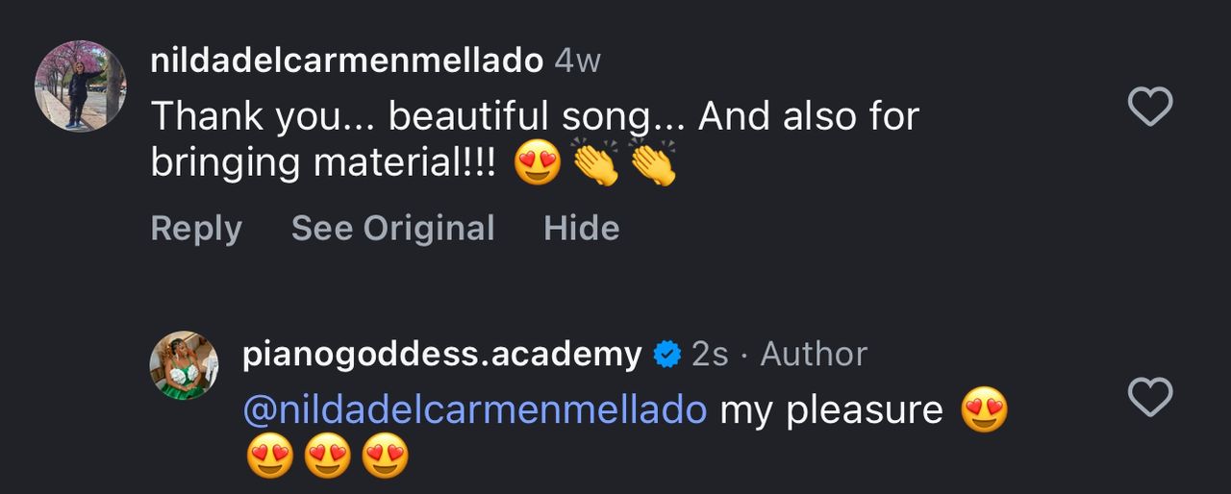This screenshot has height=494, width=1231.
Task: Hide nildadelcarmenmellado's comment
Action: pyautogui.click(x=581, y=229)
